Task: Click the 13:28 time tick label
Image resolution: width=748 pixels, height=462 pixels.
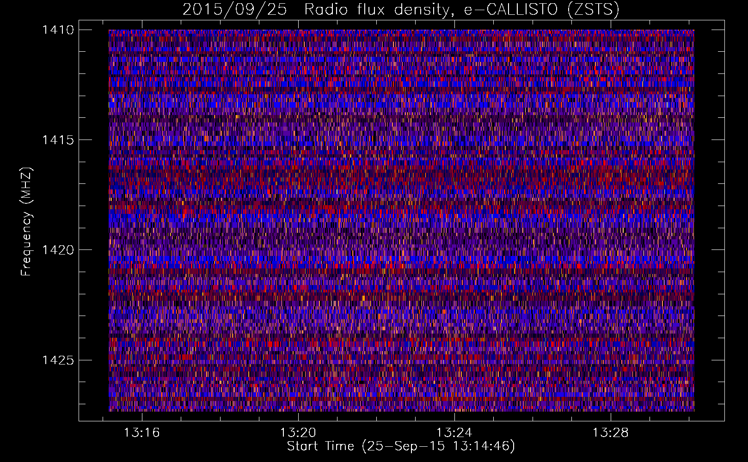Action: click(611, 432)
